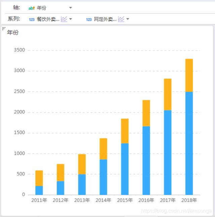Expand the 网定外卖 series dropdown arrow
The width and height of the screenshot is (215, 217).
point(128,19)
